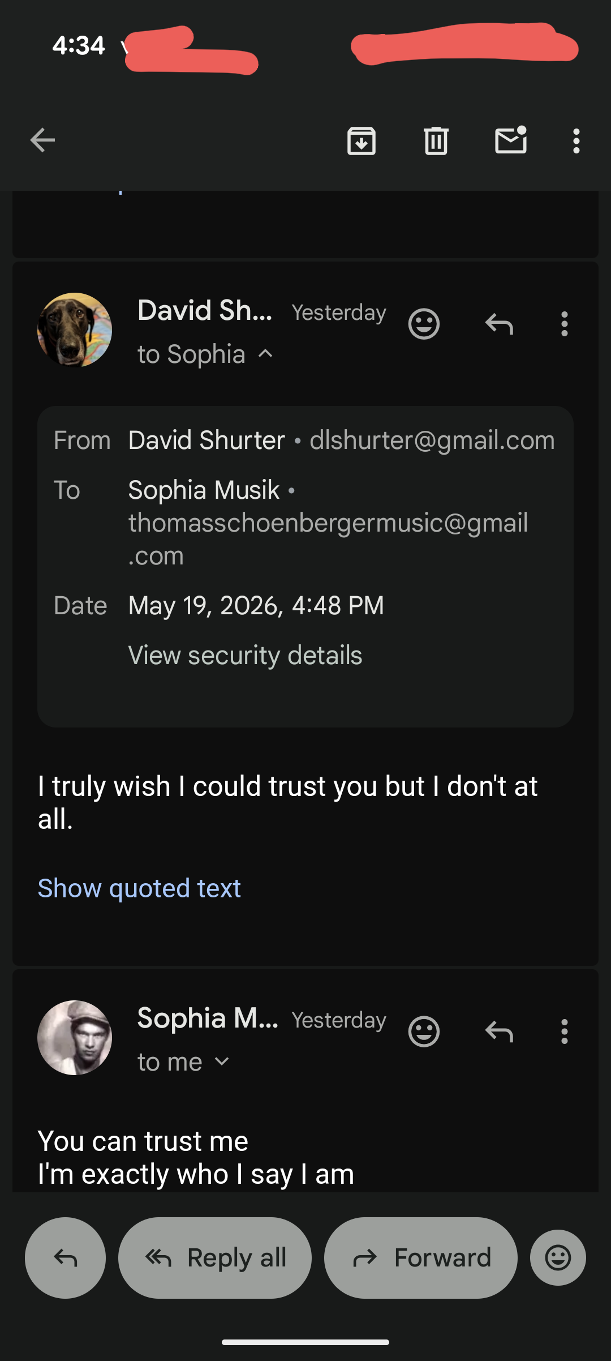Expand the Show quoted text link
This screenshot has width=611, height=1361.
tap(139, 888)
